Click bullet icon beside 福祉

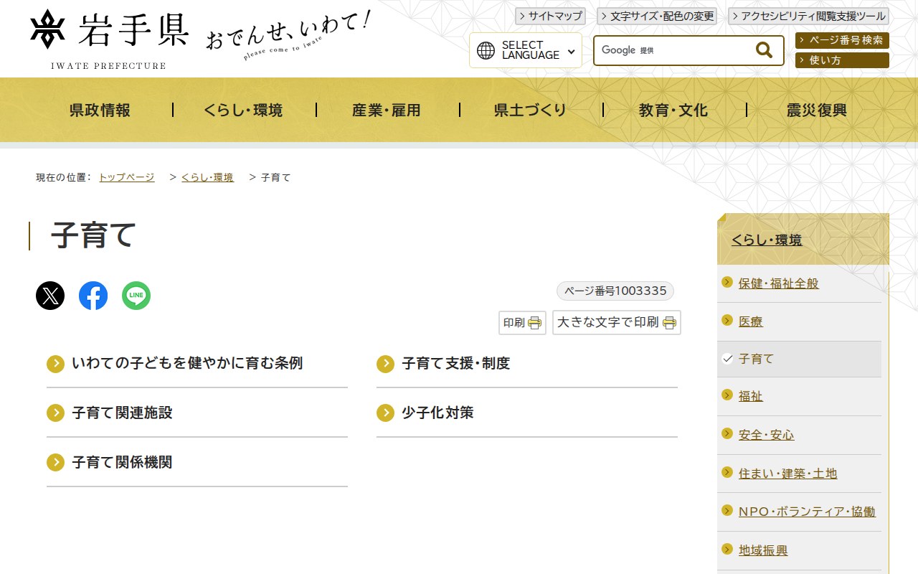[x=727, y=395]
